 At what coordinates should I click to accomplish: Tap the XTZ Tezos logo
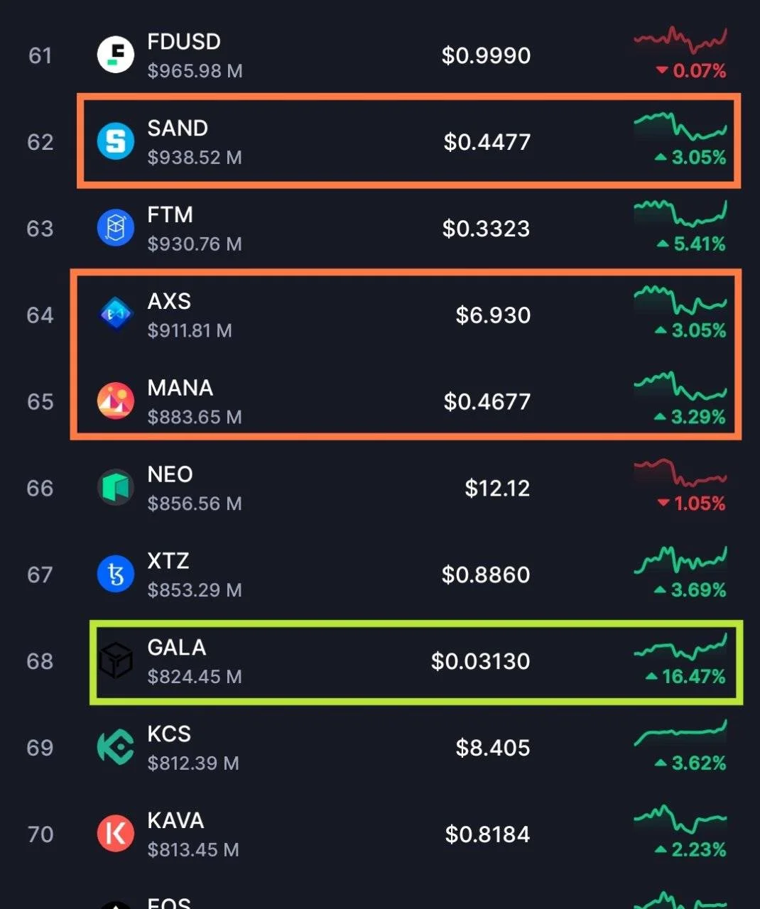click(116, 575)
